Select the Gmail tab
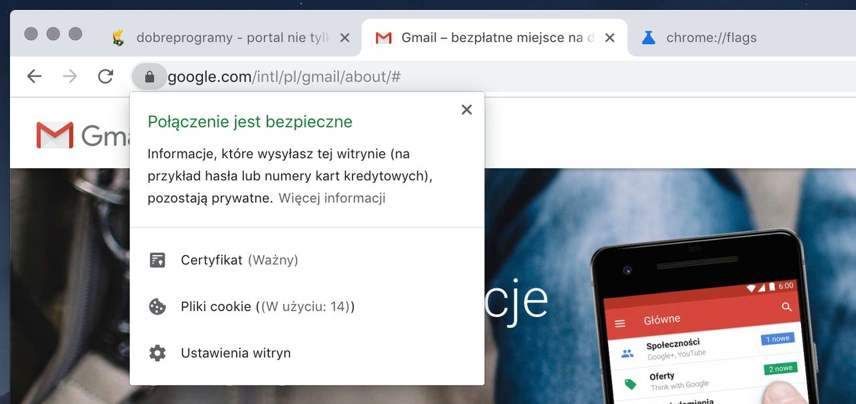The height and width of the screenshot is (404, 856). click(488, 37)
